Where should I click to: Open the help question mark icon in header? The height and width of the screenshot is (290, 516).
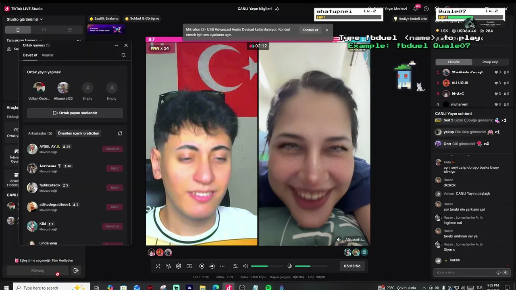tap(426, 9)
